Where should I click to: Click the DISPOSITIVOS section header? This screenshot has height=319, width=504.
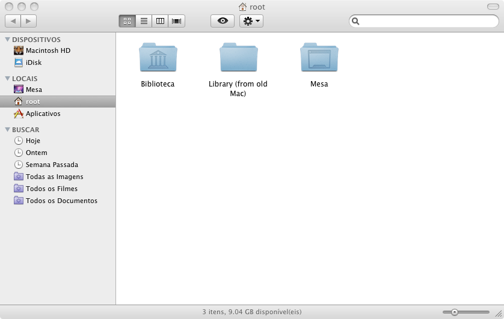[x=36, y=40]
